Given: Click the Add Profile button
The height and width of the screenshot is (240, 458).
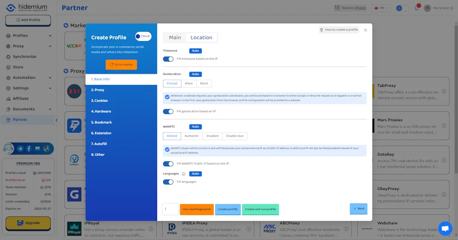Looking at the screenshot, I should pyautogui.click(x=28, y=20).
